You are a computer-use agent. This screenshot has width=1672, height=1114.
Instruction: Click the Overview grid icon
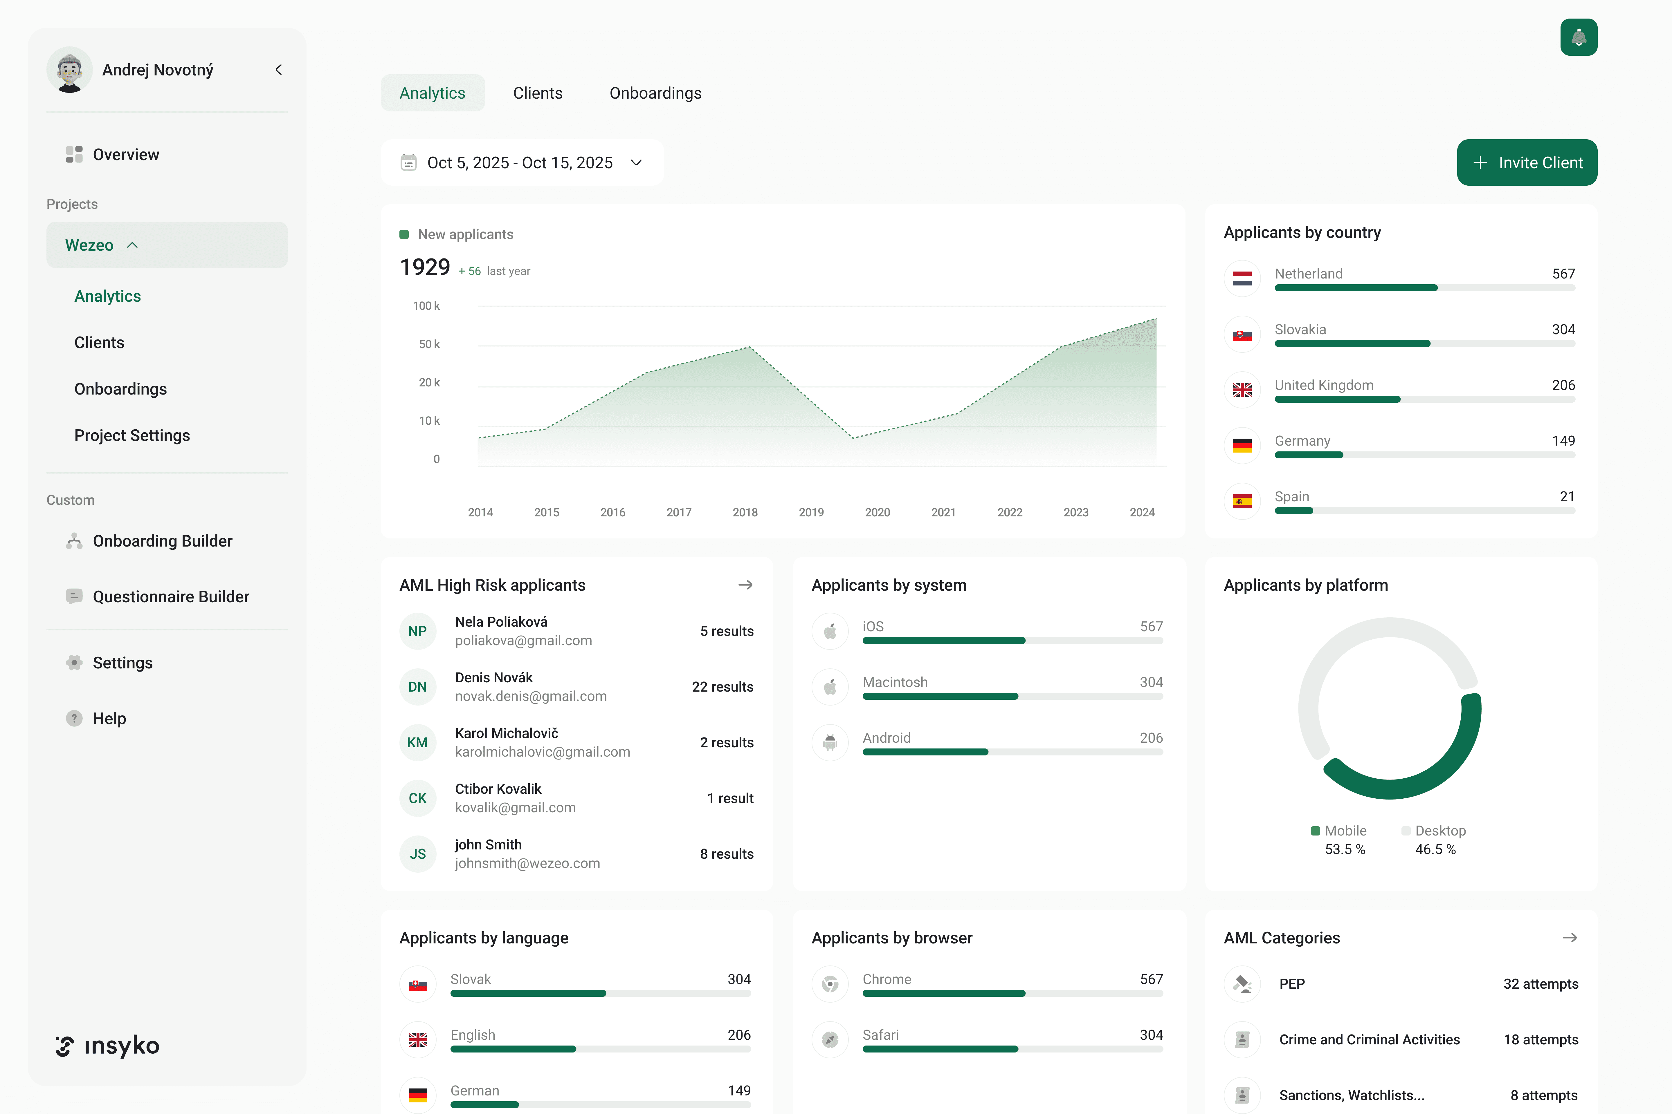(74, 154)
